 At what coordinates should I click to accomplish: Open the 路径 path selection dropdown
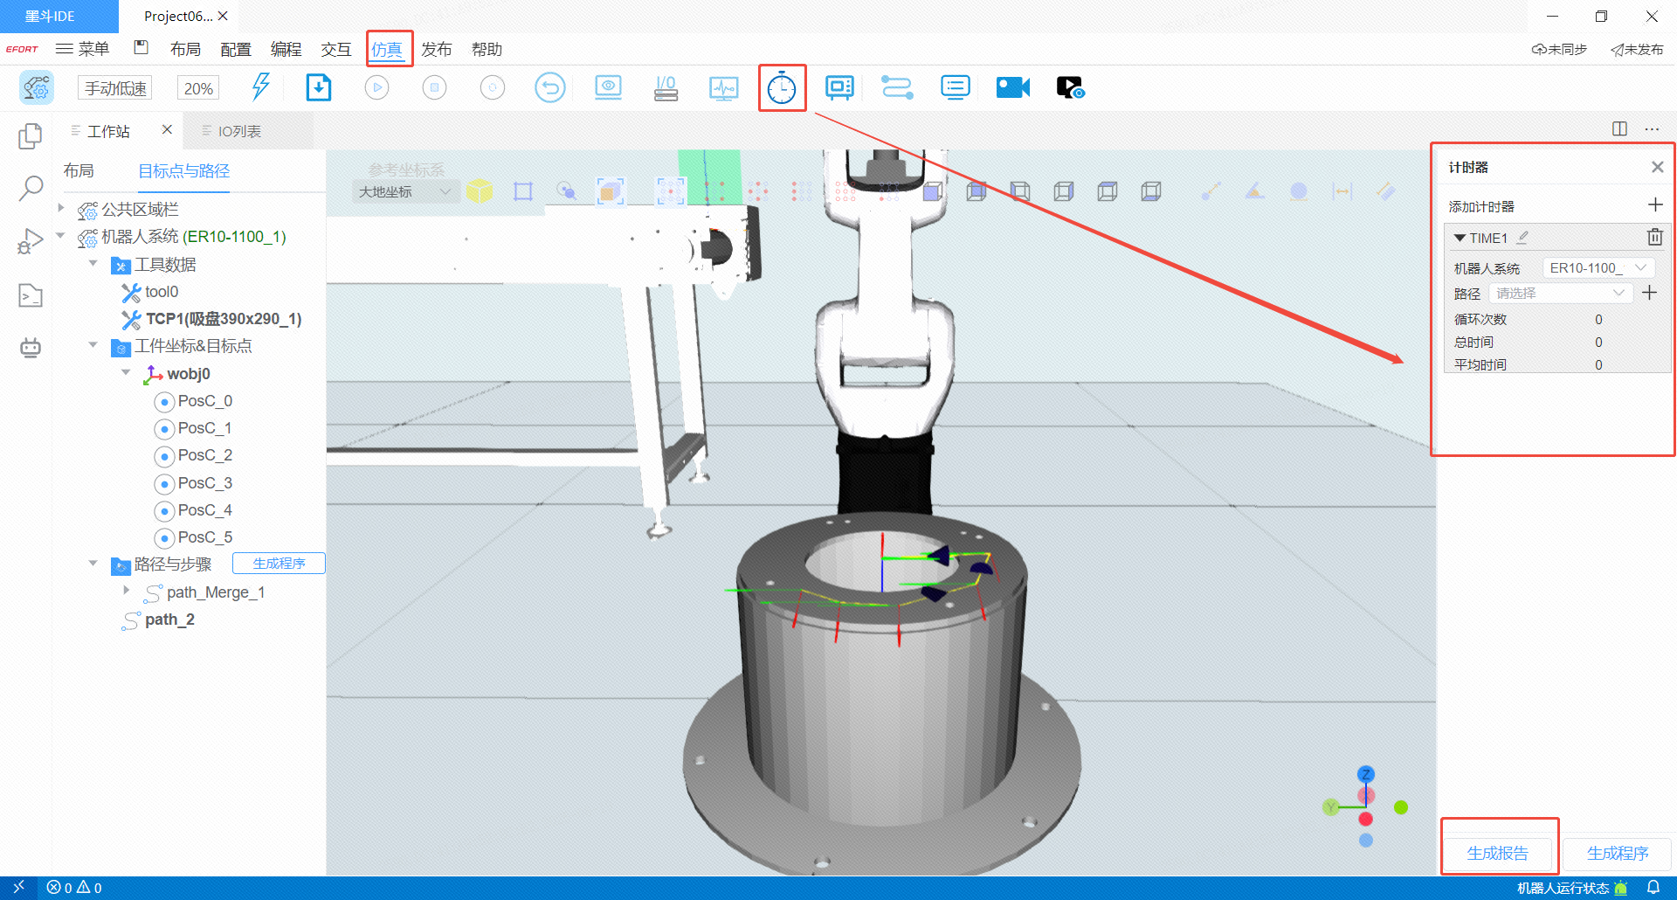1560,293
